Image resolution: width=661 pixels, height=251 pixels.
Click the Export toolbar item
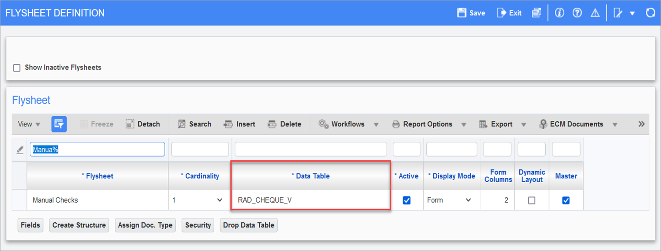[496, 124]
